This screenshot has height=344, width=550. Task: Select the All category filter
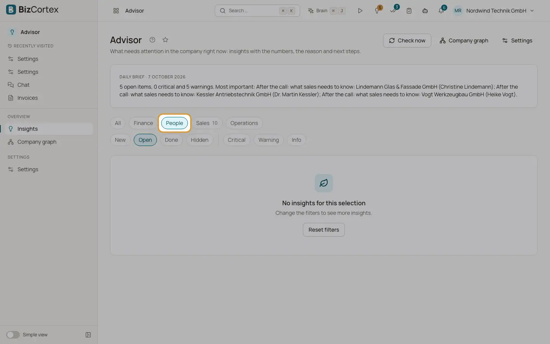tap(118, 123)
